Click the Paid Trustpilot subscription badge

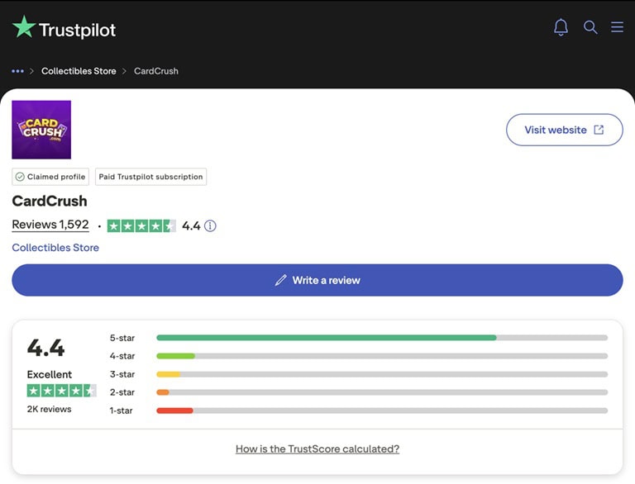pos(150,177)
